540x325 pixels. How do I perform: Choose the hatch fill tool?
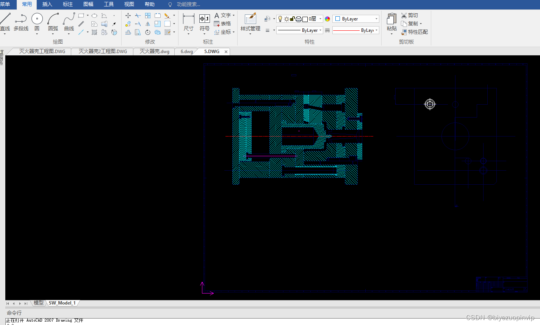tap(94, 32)
